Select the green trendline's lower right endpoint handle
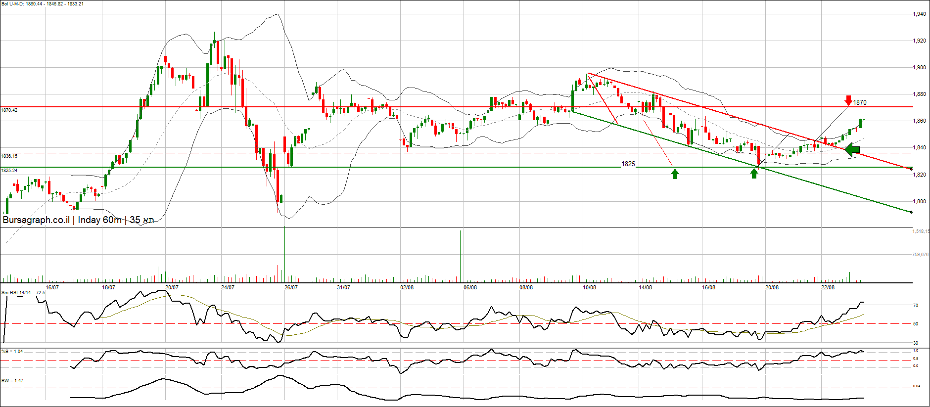This screenshot has height=407, width=930. click(x=911, y=212)
